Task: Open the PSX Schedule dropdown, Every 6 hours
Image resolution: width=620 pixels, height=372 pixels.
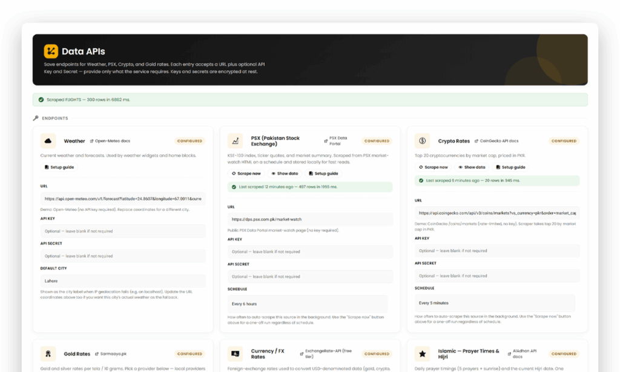Action: pyautogui.click(x=308, y=304)
